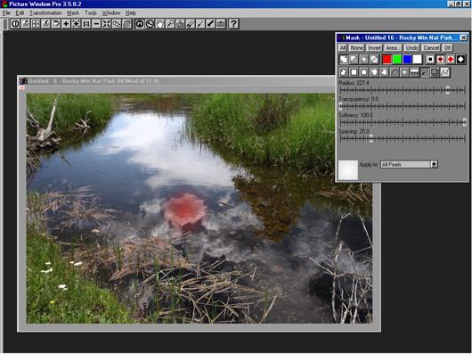Select the magnifier tool in toolbar
The width and height of the screenshot is (472, 354).
point(170,24)
